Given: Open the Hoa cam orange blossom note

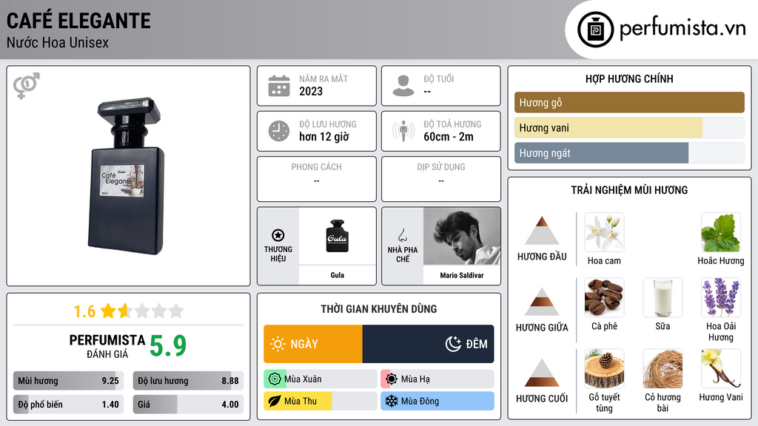Looking at the screenshot, I should tap(604, 232).
